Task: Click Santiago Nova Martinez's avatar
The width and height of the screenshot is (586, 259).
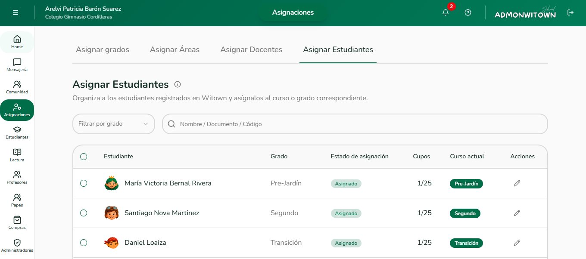Action: (112, 213)
